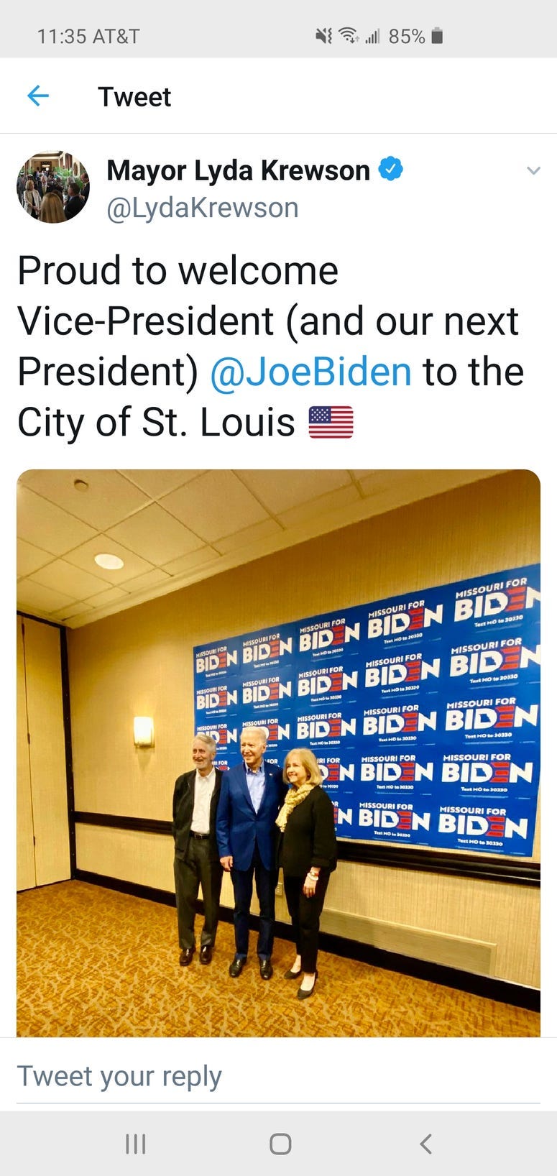This screenshot has width=557, height=1176.
Task: Open the Missouri for Biden photo
Action: [x=278, y=753]
